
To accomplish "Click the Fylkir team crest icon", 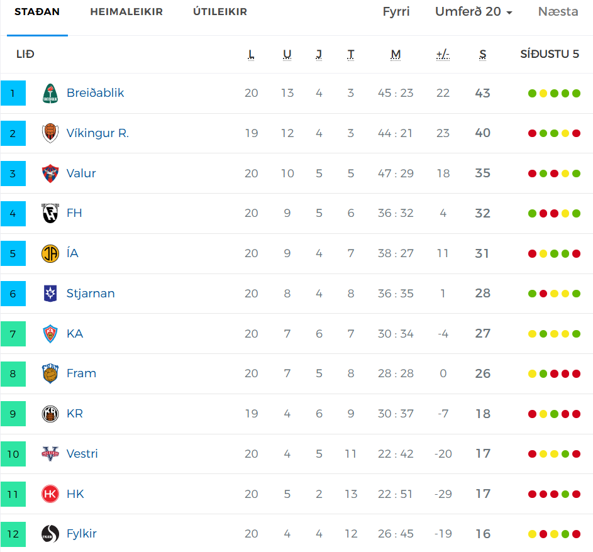I will click(x=50, y=534).
